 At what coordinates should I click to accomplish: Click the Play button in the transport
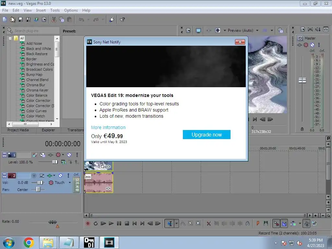[x=111, y=223]
